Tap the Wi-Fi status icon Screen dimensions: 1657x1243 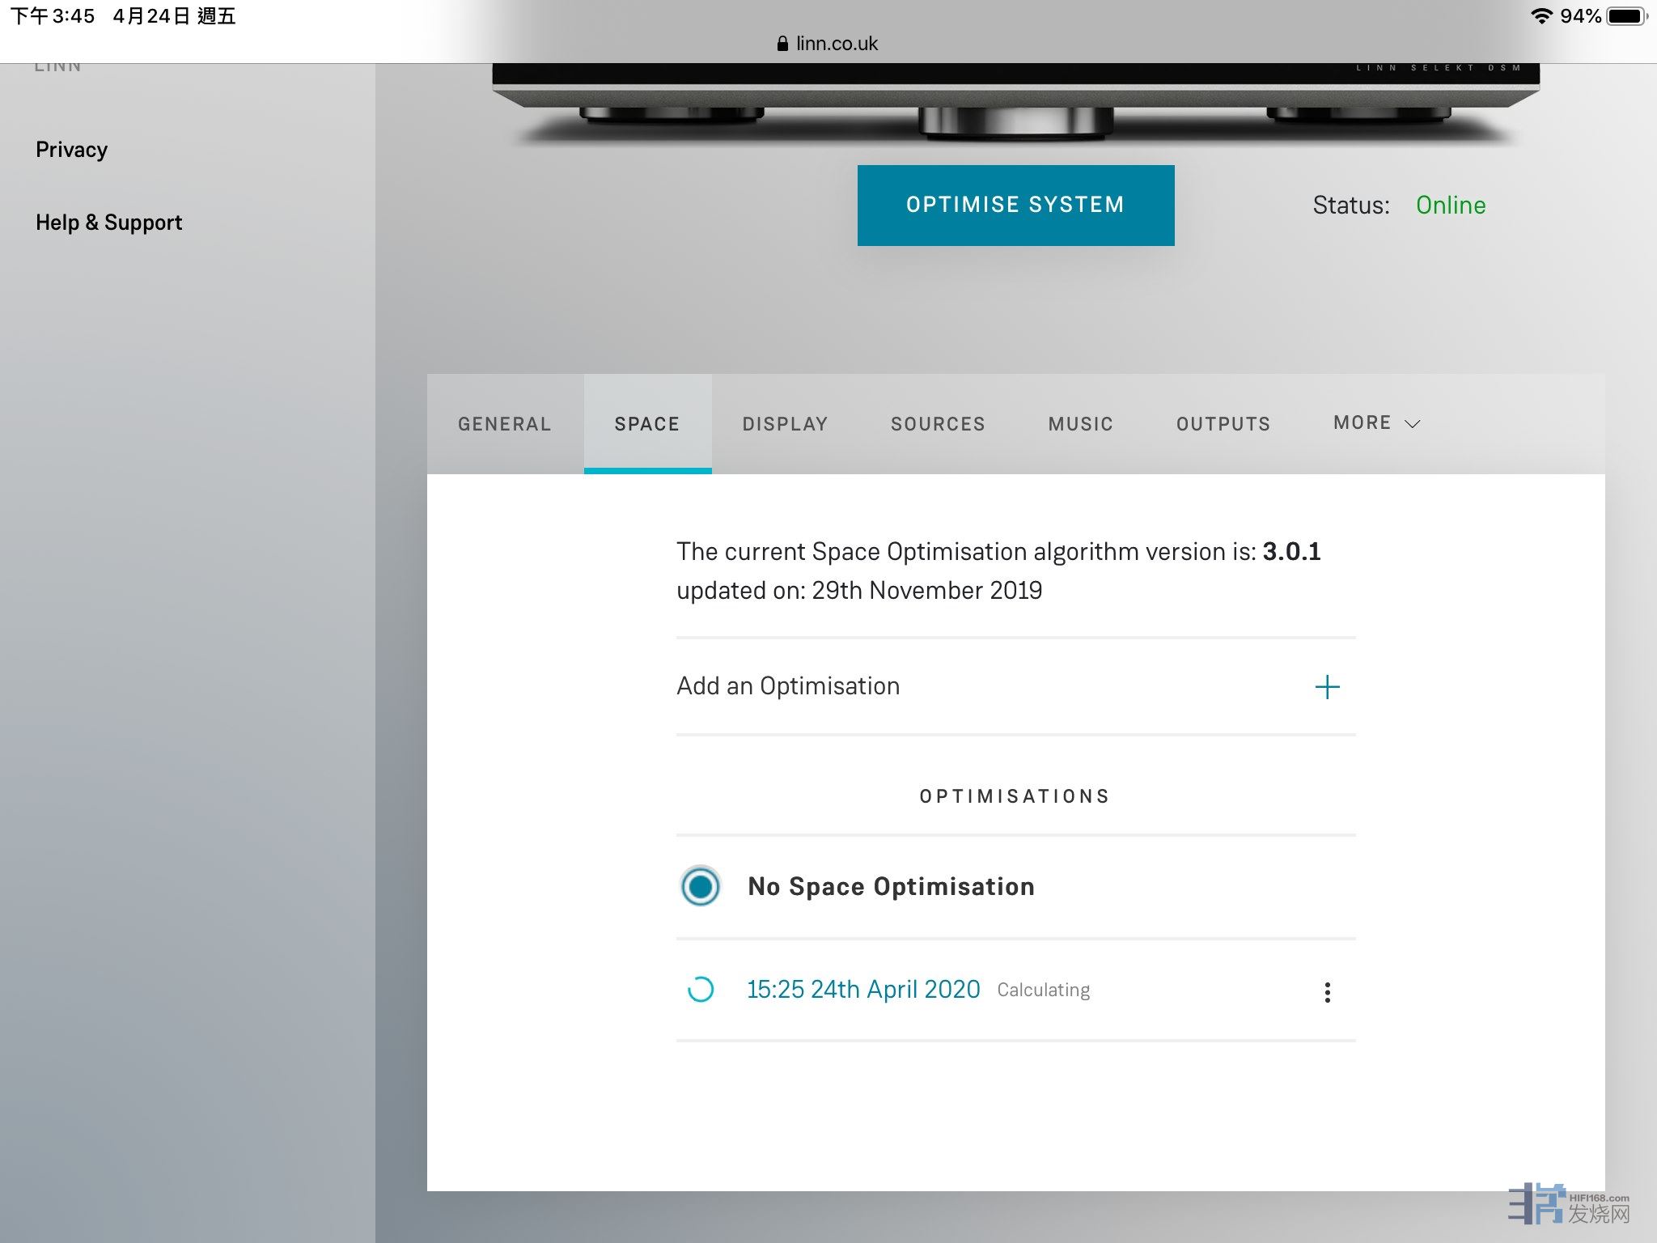click(x=1541, y=16)
